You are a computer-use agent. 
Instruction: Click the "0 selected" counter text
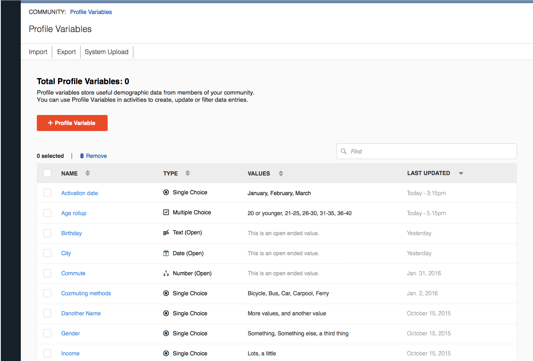(x=50, y=156)
